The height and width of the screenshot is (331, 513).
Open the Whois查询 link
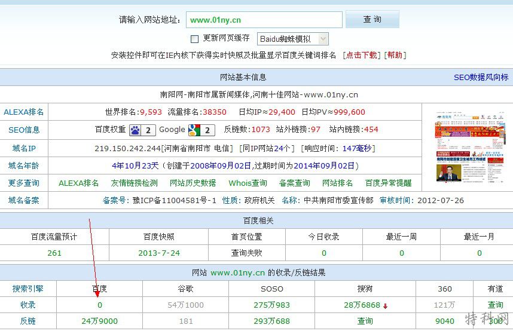[248, 183]
